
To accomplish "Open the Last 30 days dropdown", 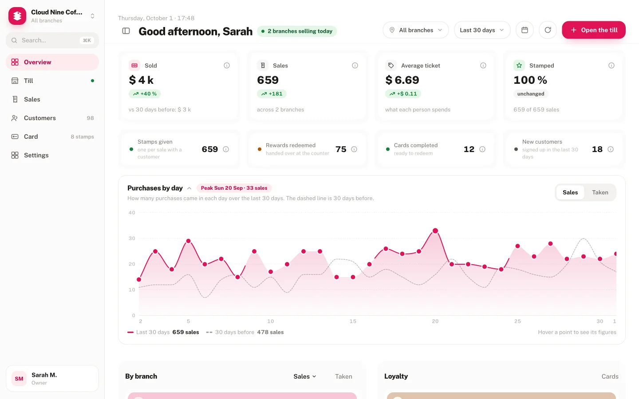I will point(482,30).
